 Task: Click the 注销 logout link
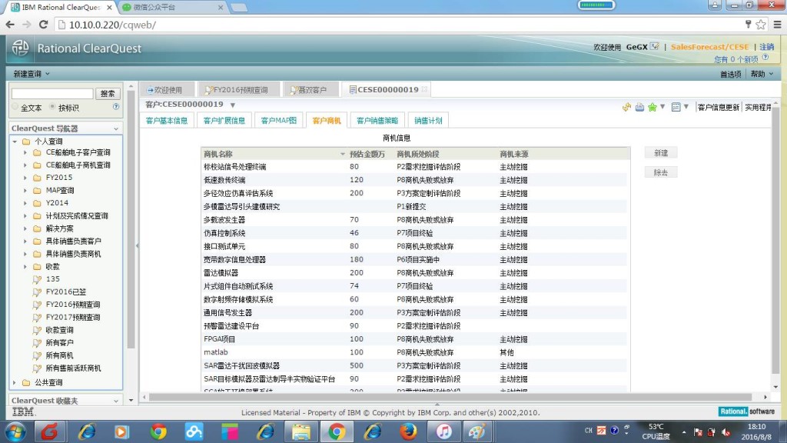(767, 47)
